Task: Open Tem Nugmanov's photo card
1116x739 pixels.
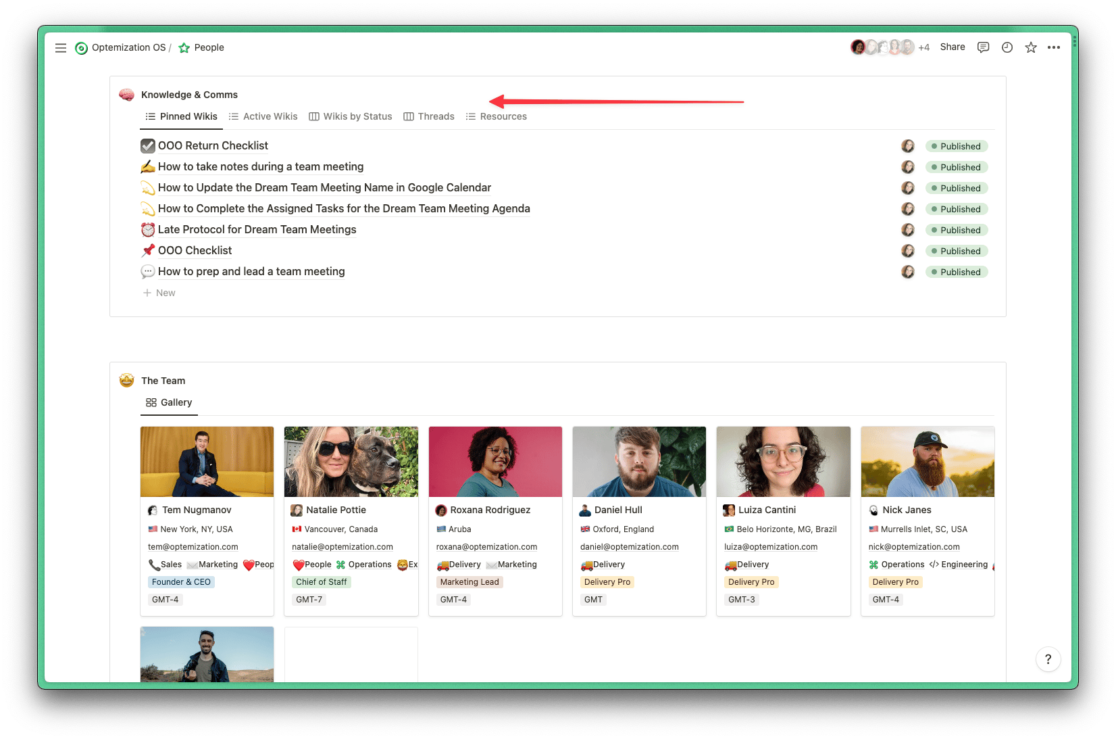Action: pos(207,462)
